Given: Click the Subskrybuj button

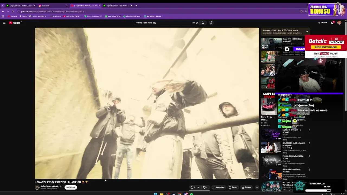Looking at the screenshot, I should coord(71,187).
